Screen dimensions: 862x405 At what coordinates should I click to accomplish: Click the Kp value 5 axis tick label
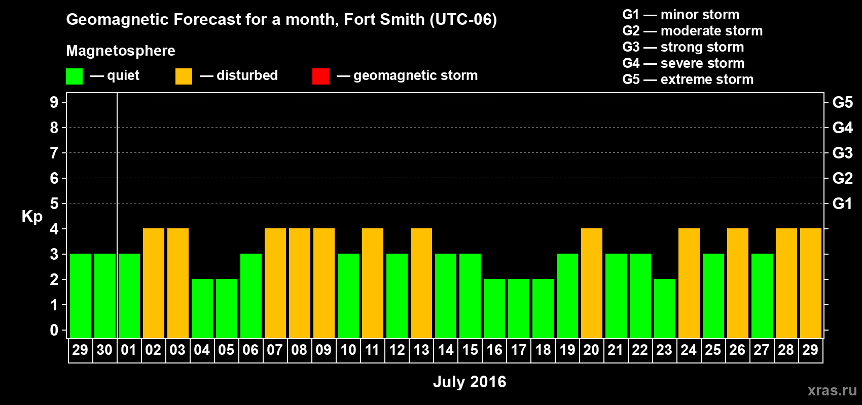click(x=54, y=204)
